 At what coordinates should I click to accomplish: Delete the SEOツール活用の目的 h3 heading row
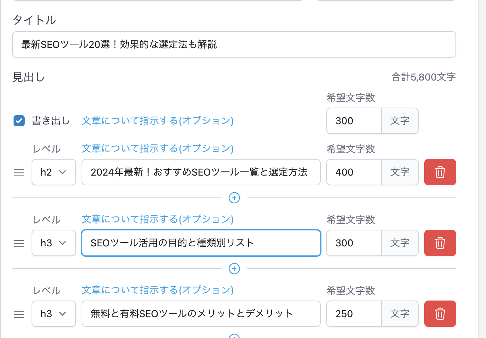point(440,243)
